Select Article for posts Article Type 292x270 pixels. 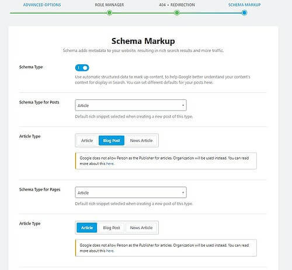(87, 140)
